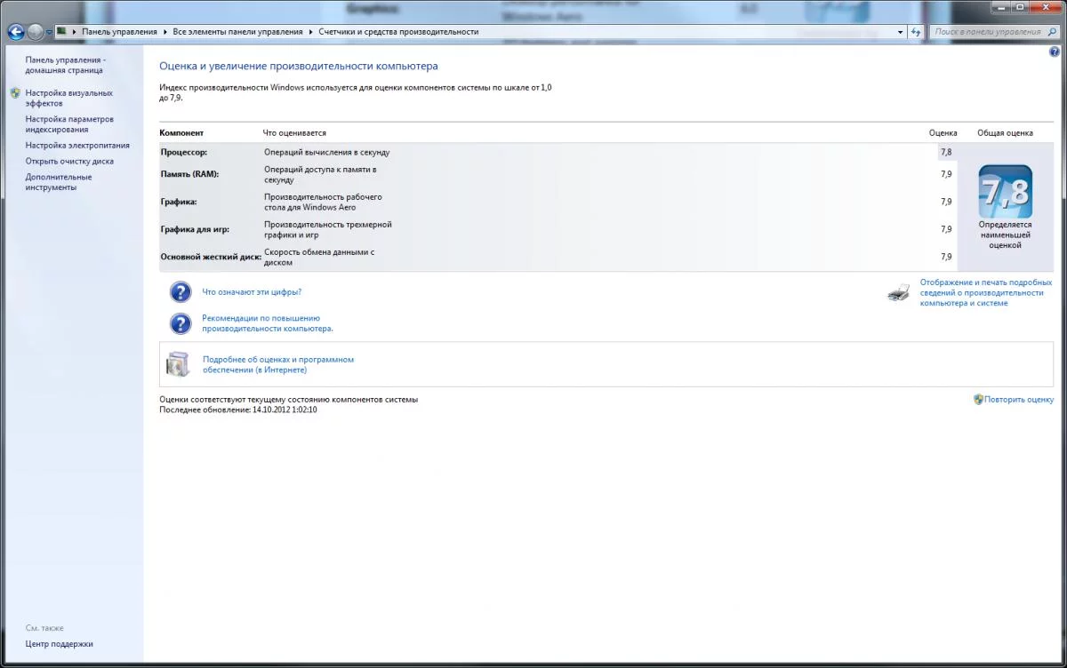Click 'Последнее обновление: 14.10.2012 1:02:10' text
1067x668 pixels.
coord(238,410)
